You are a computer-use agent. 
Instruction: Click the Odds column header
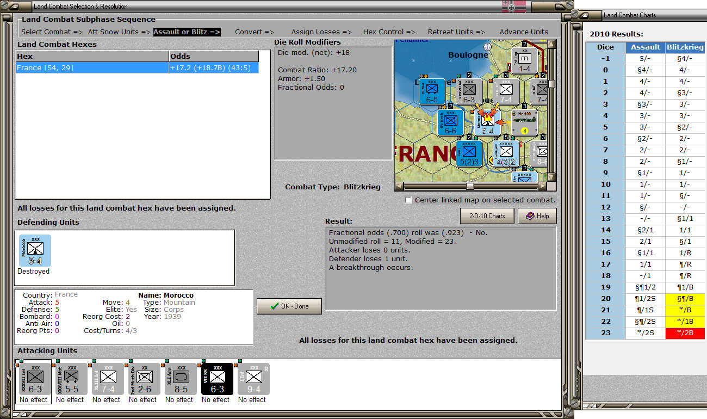point(214,56)
